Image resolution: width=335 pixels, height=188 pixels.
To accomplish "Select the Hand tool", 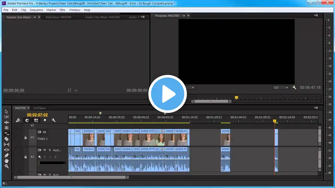I will click(7, 161).
